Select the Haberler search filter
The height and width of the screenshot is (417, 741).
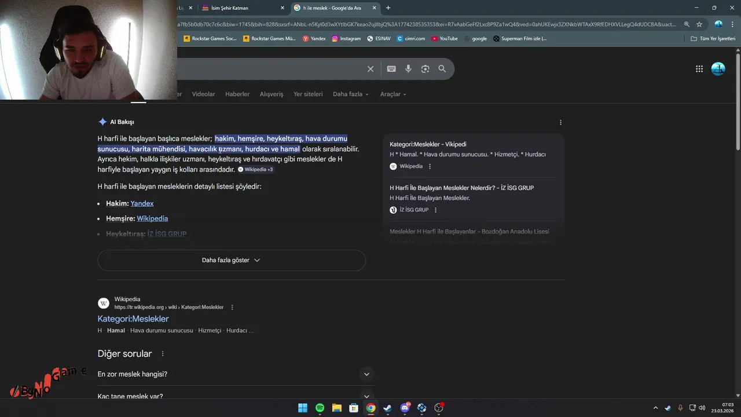pos(237,94)
